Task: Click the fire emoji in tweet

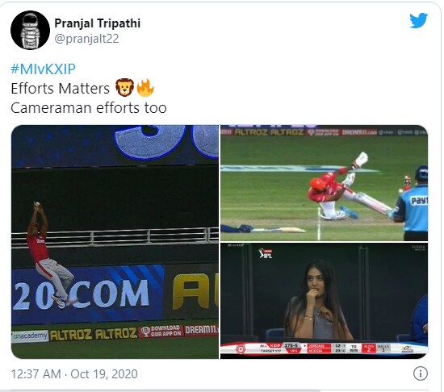Action: 145,87
